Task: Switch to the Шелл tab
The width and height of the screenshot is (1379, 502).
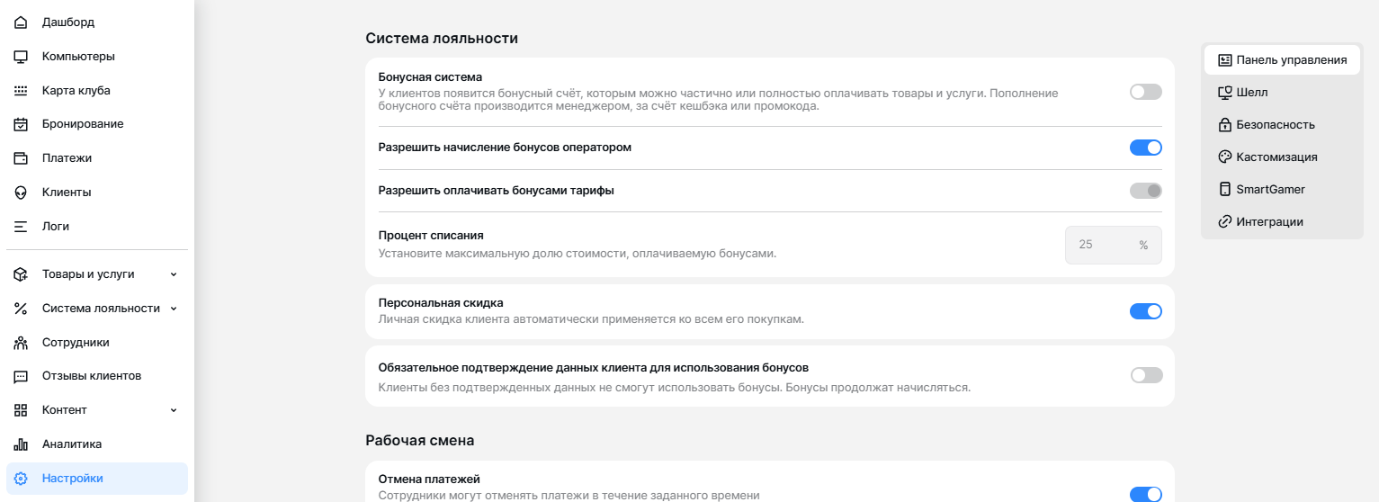Action: [x=1282, y=93]
